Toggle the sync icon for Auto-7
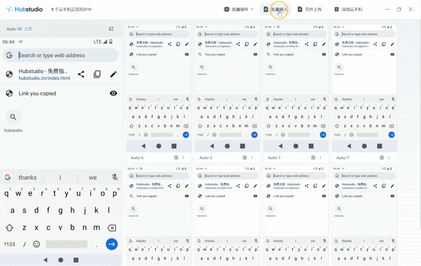Viewport: 421px width, 266px height. [x=381, y=157]
